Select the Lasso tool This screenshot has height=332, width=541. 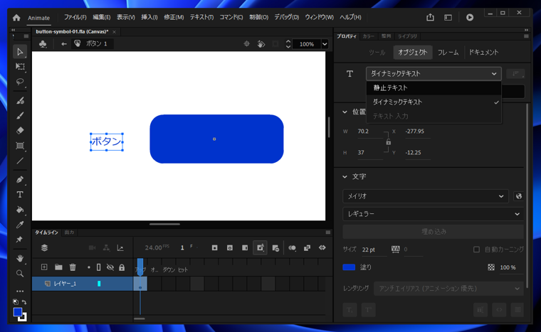point(20,82)
